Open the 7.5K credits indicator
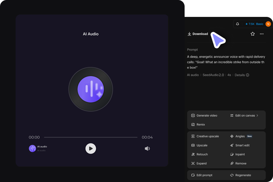This screenshot has height=182, width=273. pyautogui.click(x=250, y=24)
